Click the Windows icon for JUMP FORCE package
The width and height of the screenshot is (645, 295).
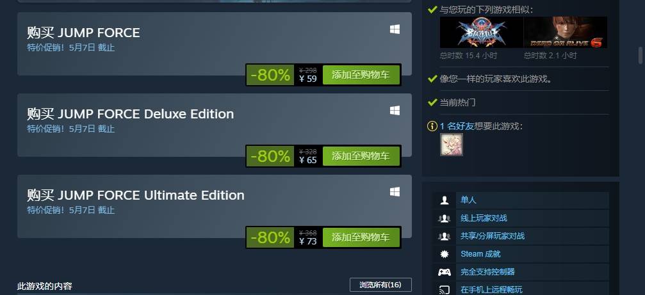(x=395, y=29)
